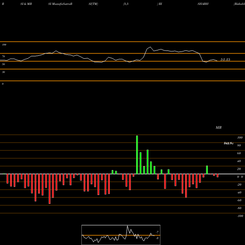Image resolution: width=245 pixels, height=245 pixels.
Task: Click the RSI line peak above 70 level
Action: [x=150, y=47]
